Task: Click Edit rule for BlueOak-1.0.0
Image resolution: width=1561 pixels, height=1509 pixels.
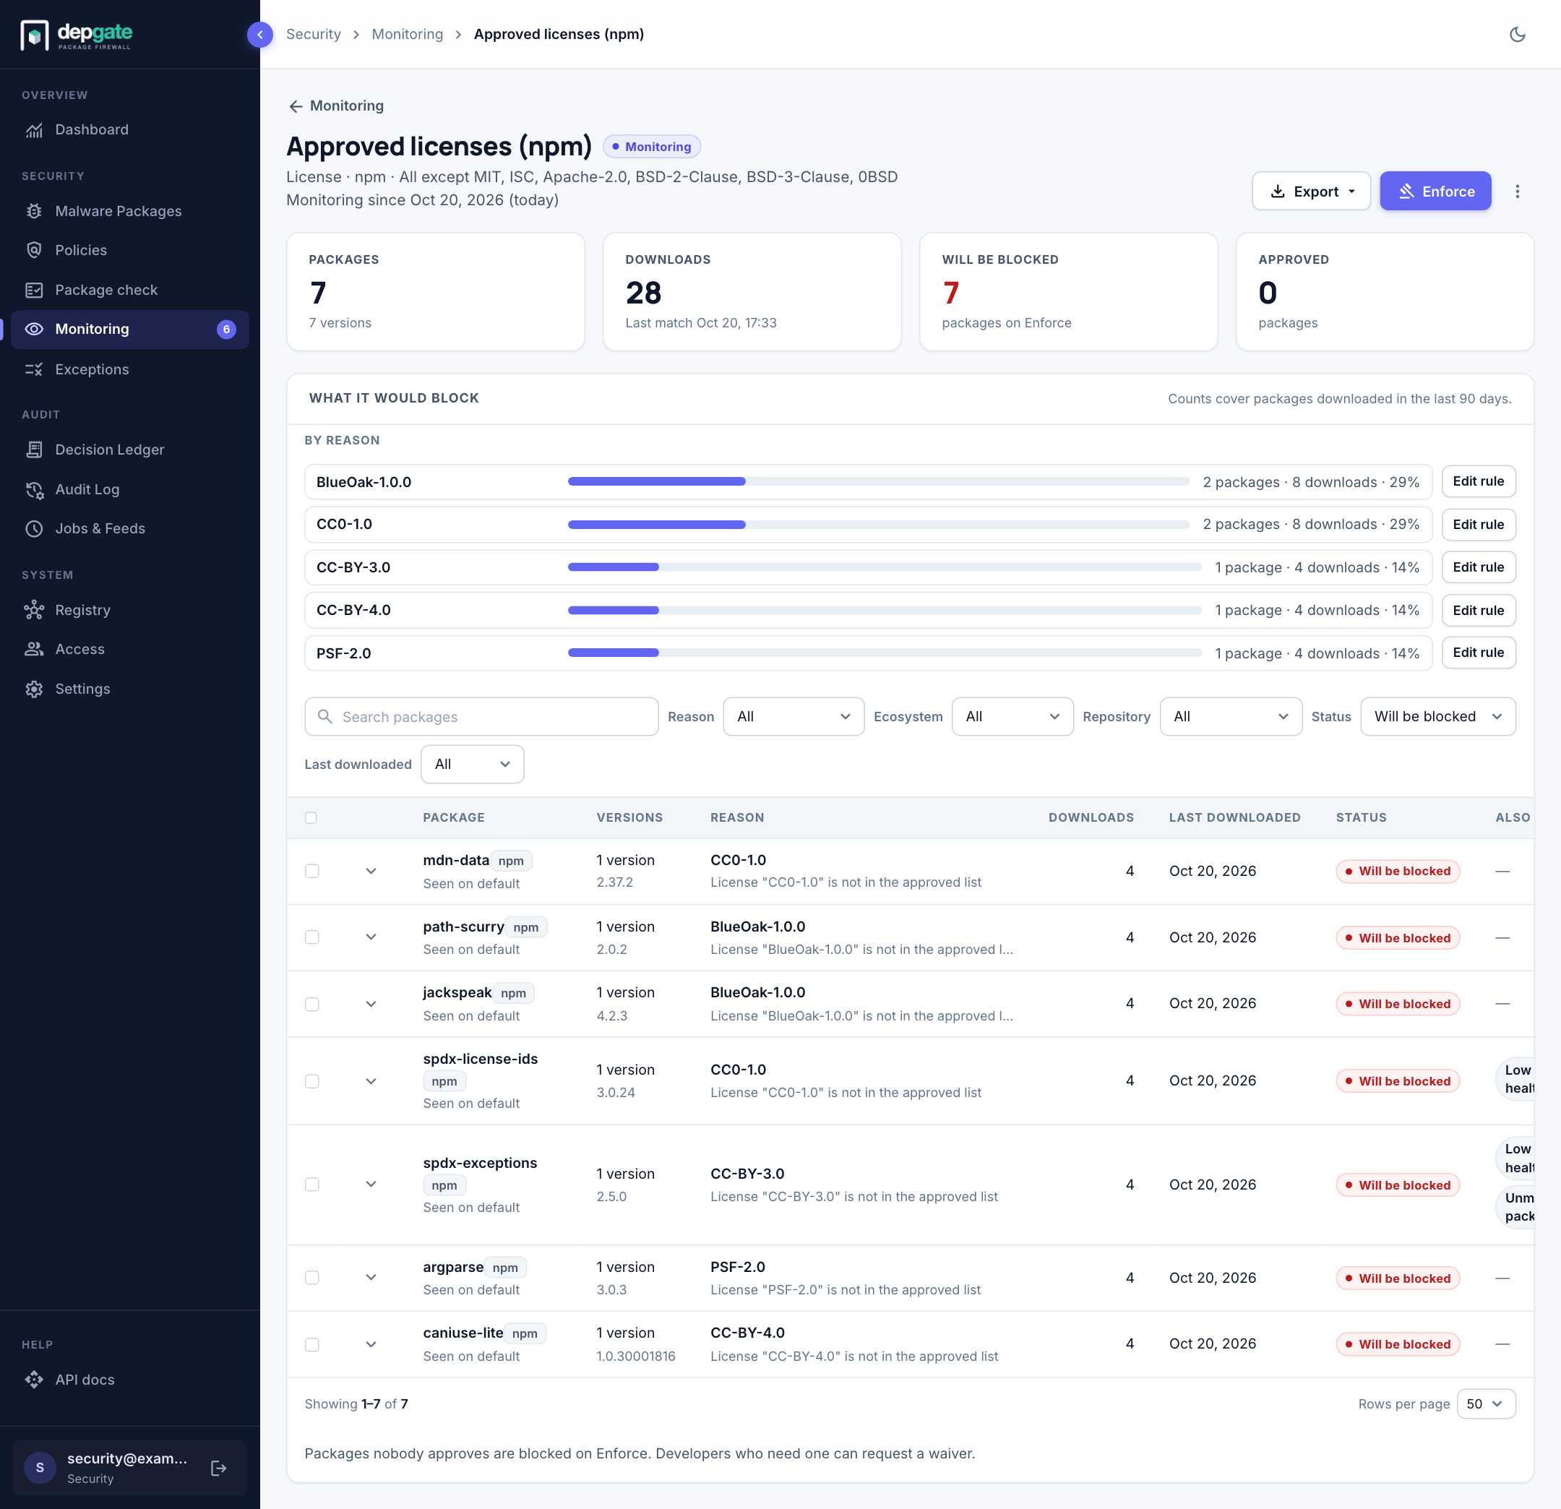Action: 1478,481
